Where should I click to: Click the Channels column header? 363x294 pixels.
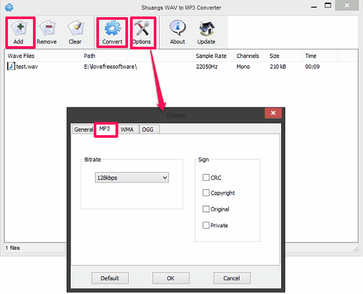(x=250, y=56)
